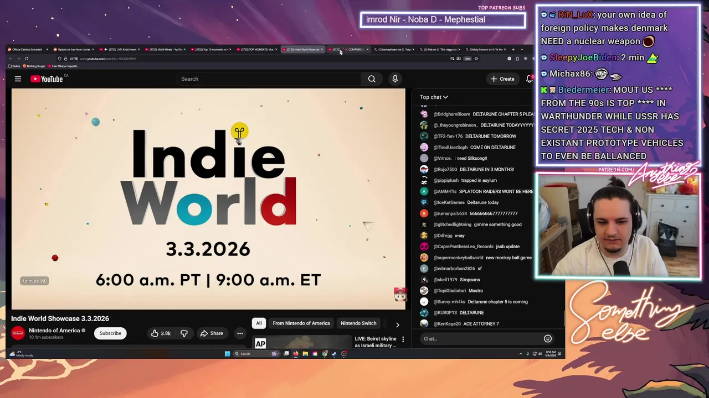Click the YouTube search magnifier button
This screenshot has width=709, height=398.
pos(372,79)
